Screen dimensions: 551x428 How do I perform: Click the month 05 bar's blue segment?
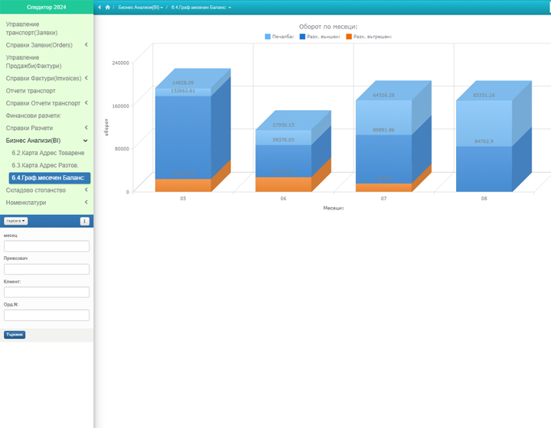(x=183, y=137)
